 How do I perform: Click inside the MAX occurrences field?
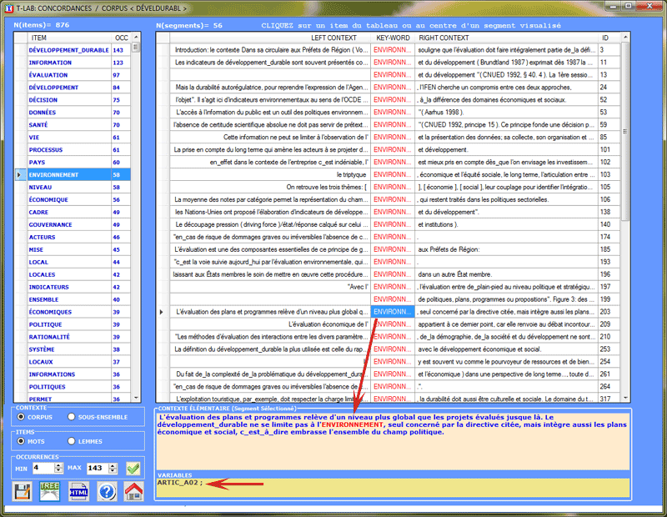tap(98, 468)
